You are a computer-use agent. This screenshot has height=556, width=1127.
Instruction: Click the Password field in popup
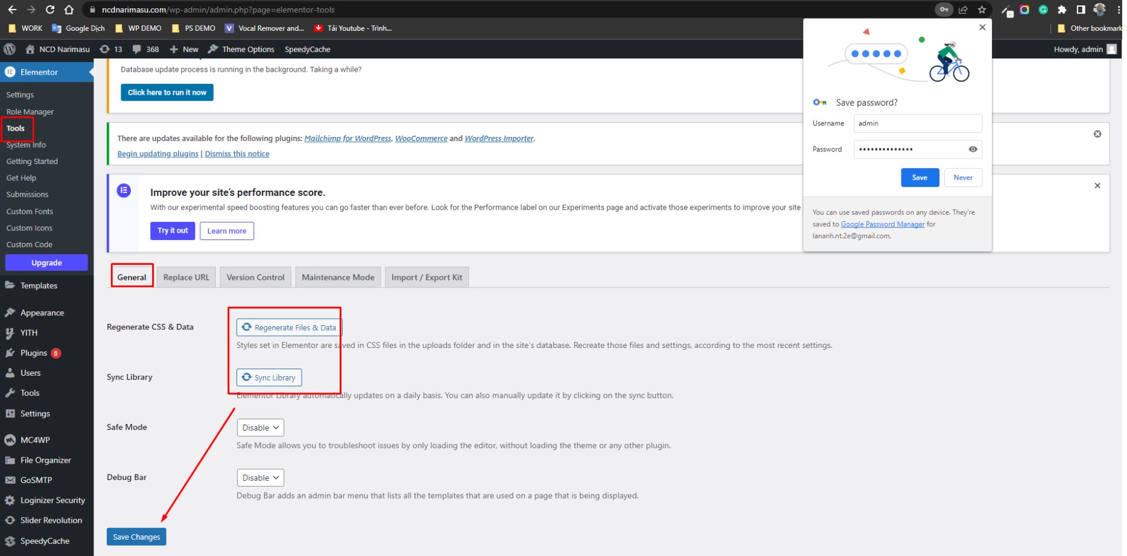click(918, 149)
